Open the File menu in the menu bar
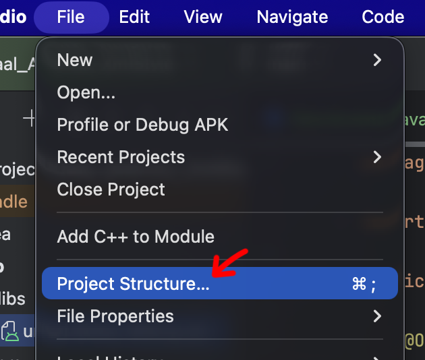This screenshot has width=425, height=360. 71,17
